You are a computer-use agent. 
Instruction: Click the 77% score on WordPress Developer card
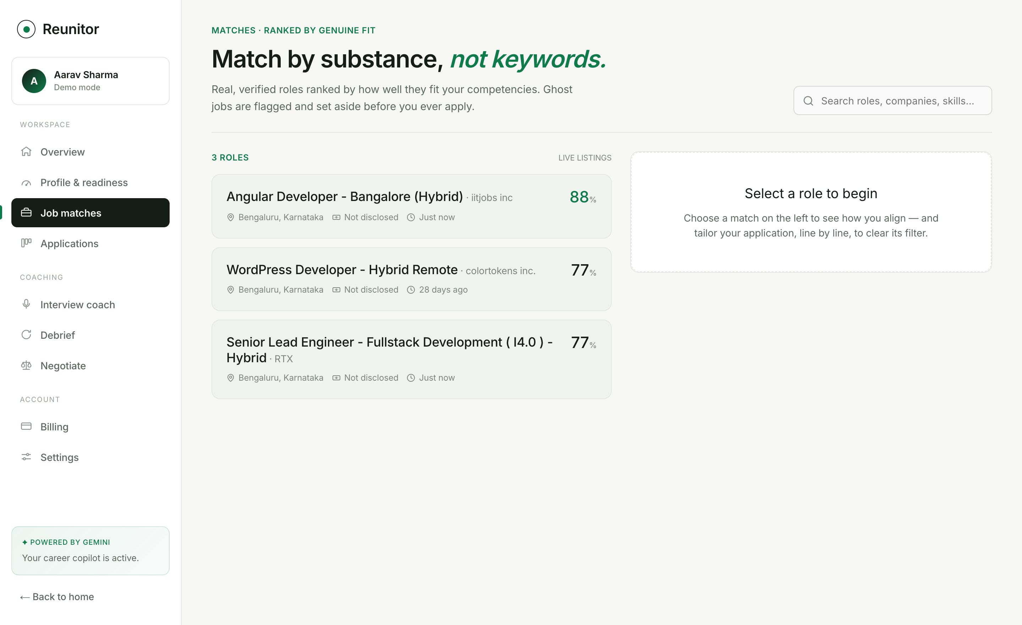point(584,270)
